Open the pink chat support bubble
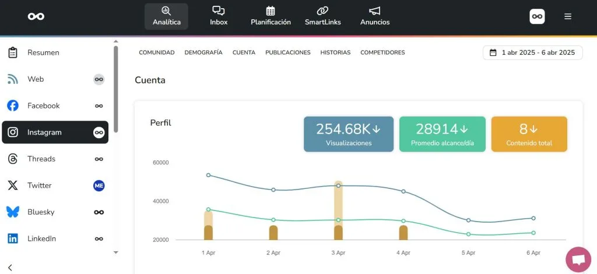Viewport: 597px width, 274px height. tap(578, 259)
